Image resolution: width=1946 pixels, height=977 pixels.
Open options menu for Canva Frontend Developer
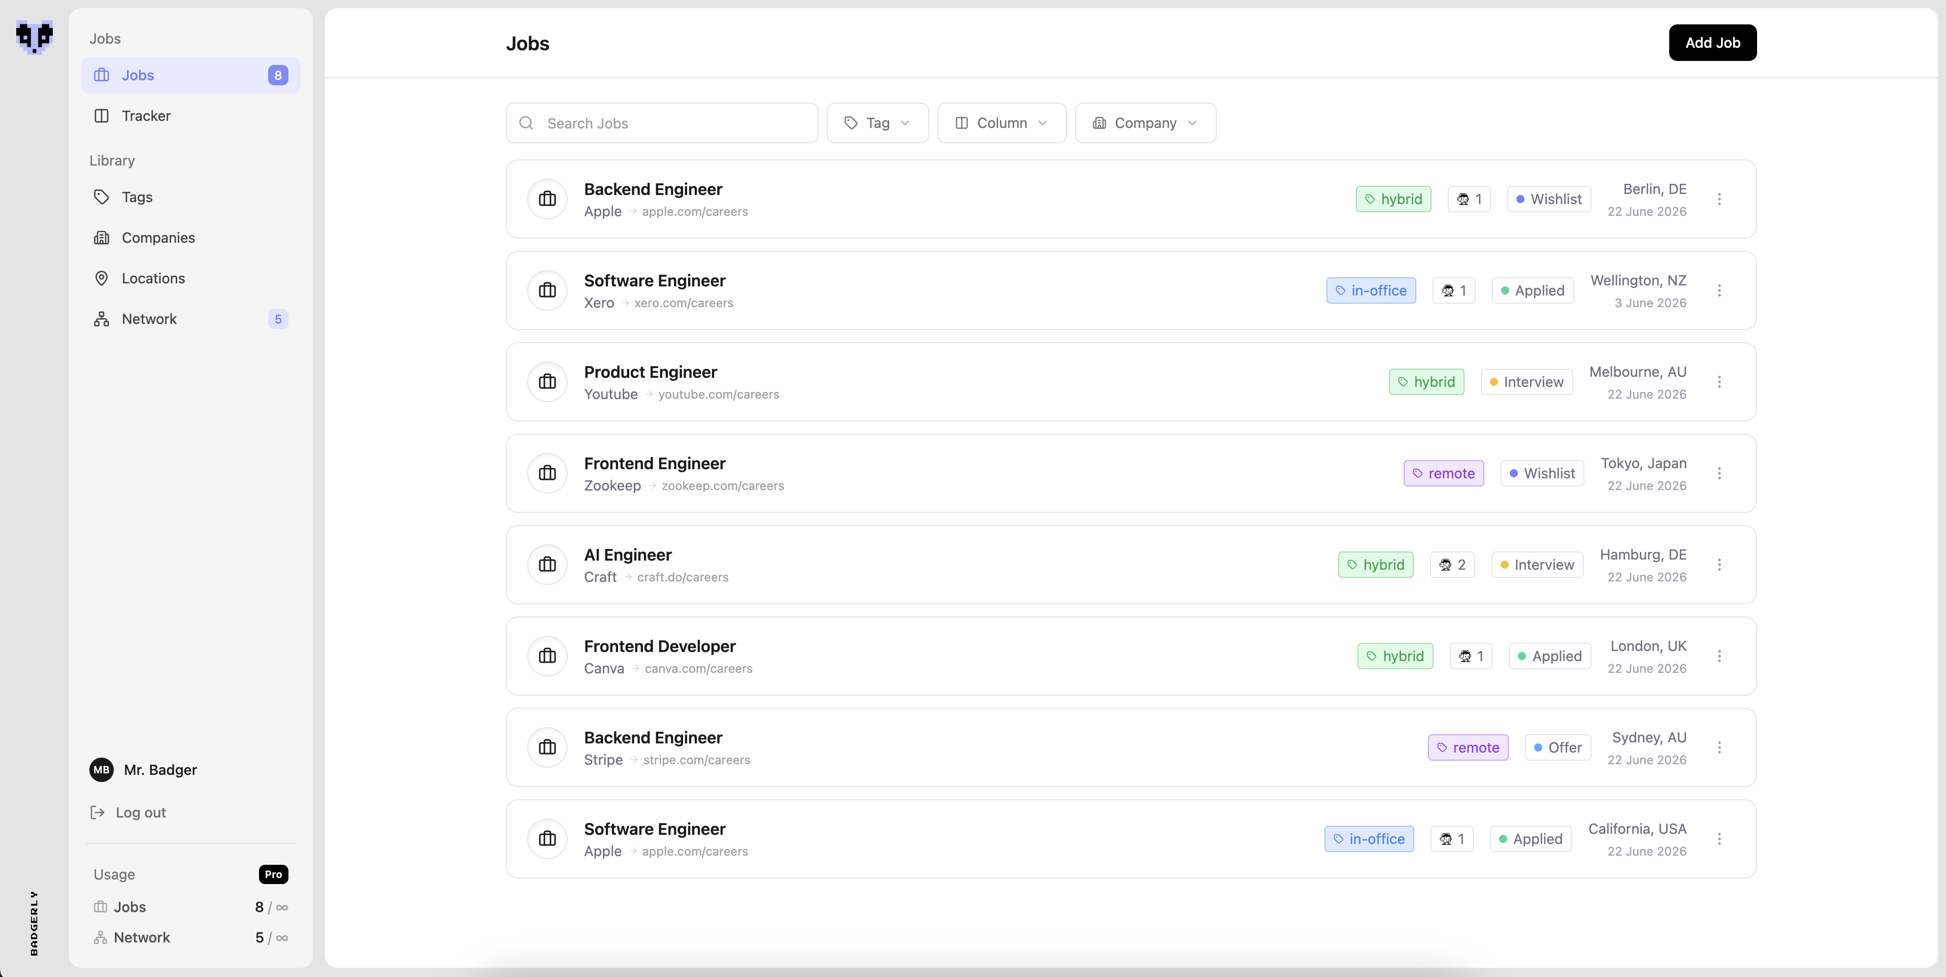click(x=1720, y=657)
